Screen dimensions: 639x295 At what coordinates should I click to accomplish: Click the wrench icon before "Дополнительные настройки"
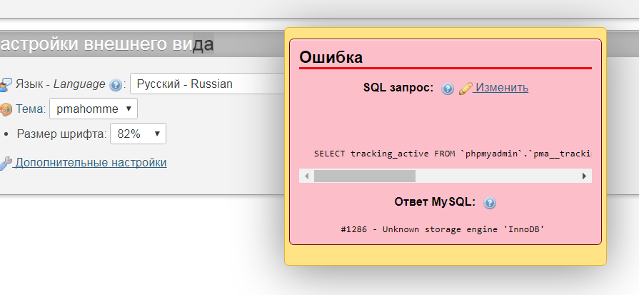(x=6, y=163)
